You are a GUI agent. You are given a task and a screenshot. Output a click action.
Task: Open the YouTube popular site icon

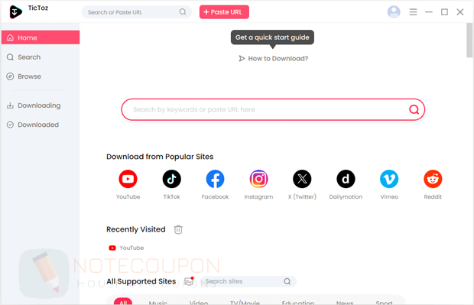(x=128, y=179)
